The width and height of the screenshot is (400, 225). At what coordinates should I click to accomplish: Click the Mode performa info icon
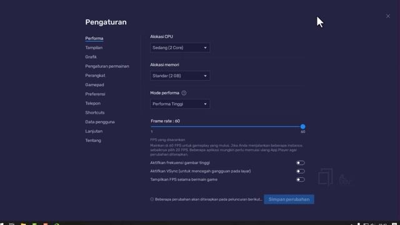[x=184, y=93]
